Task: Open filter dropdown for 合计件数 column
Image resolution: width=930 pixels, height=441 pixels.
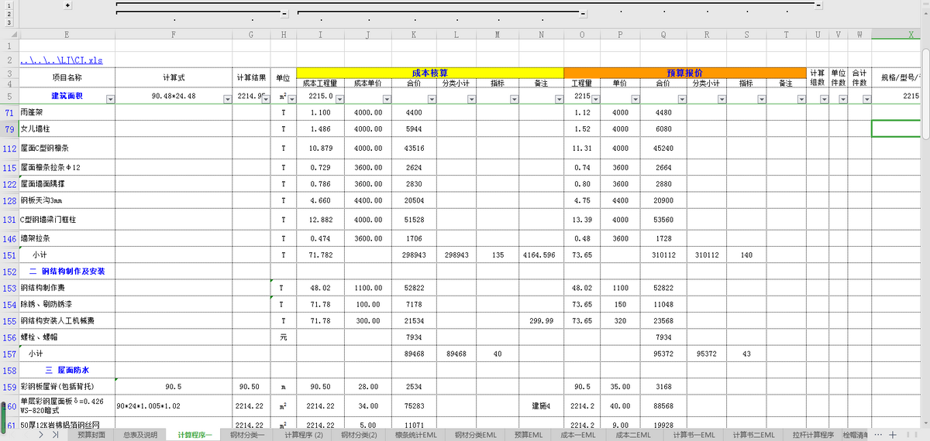Action: coord(866,98)
